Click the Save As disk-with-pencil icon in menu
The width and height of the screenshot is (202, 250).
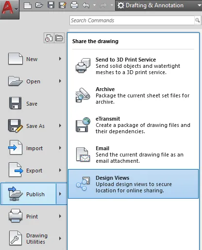click(x=16, y=125)
